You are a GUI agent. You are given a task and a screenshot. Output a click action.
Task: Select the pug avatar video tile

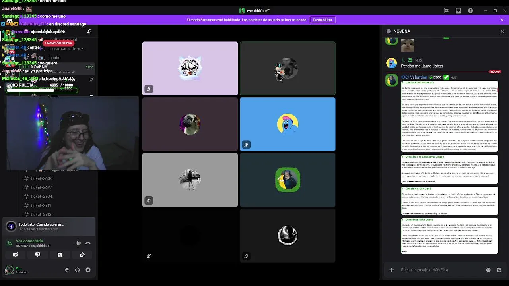click(x=190, y=124)
